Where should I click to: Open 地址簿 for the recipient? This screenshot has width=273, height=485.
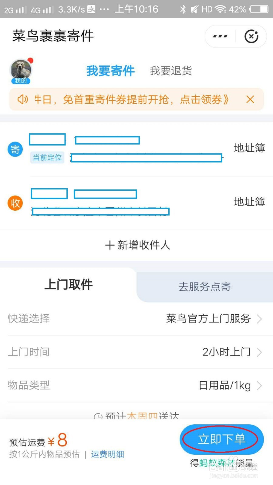tap(249, 202)
